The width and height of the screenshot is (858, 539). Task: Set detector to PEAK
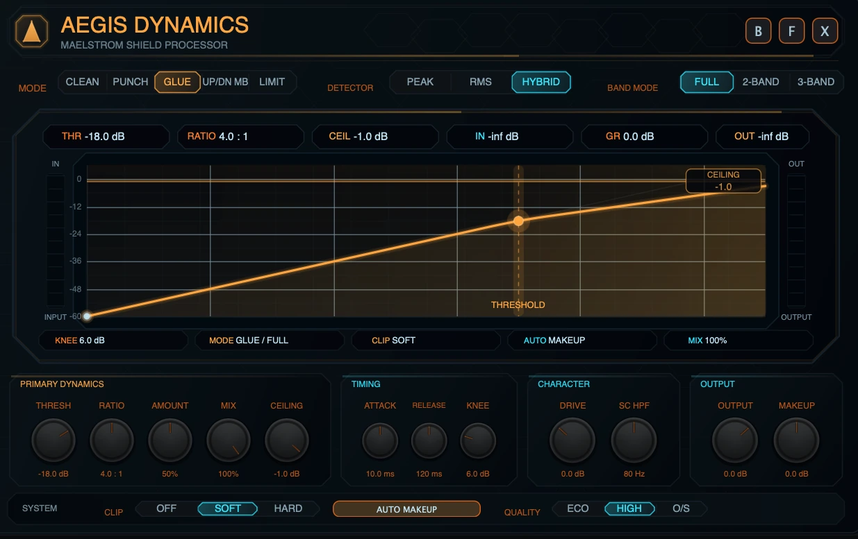(x=420, y=82)
